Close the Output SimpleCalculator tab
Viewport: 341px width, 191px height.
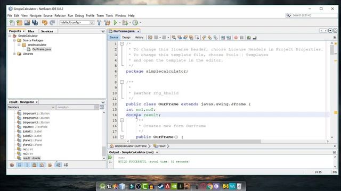click(157, 152)
